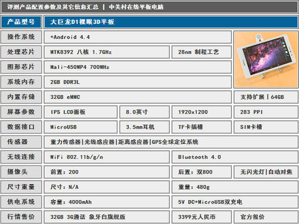Click the tablet product thumbnail image
Image resolution: width=299 pixels, height=224 pixels.
click(x=266, y=60)
